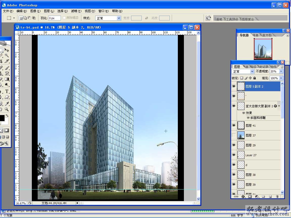
Task: Lock image pixels brush icon
Action: (x=246, y=78)
